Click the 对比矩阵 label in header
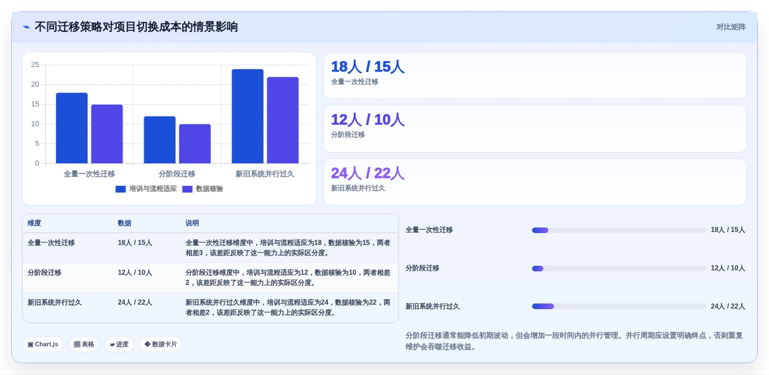The height and width of the screenshot is (375, 769). [x=731, y=27]
